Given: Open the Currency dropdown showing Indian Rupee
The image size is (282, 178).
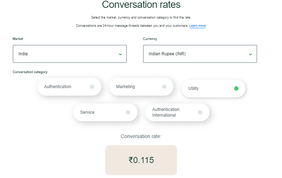Looking at the screenshot, I should (x=200, y=54).
